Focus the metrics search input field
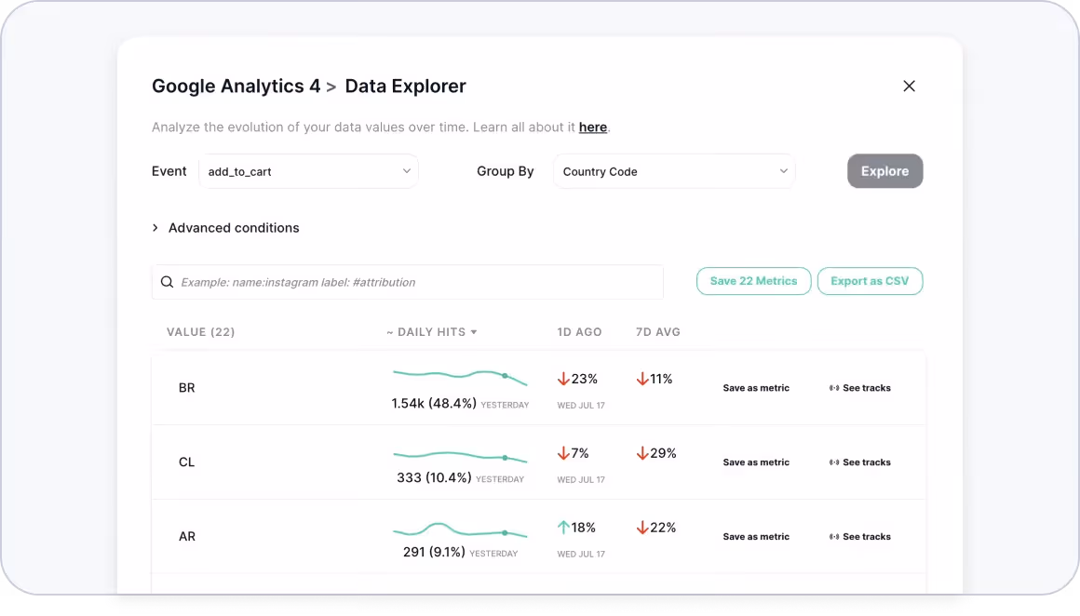Image resolution: width=1080 pixels, height=616 pixels. pyautogui.click(x=407, y=282)
